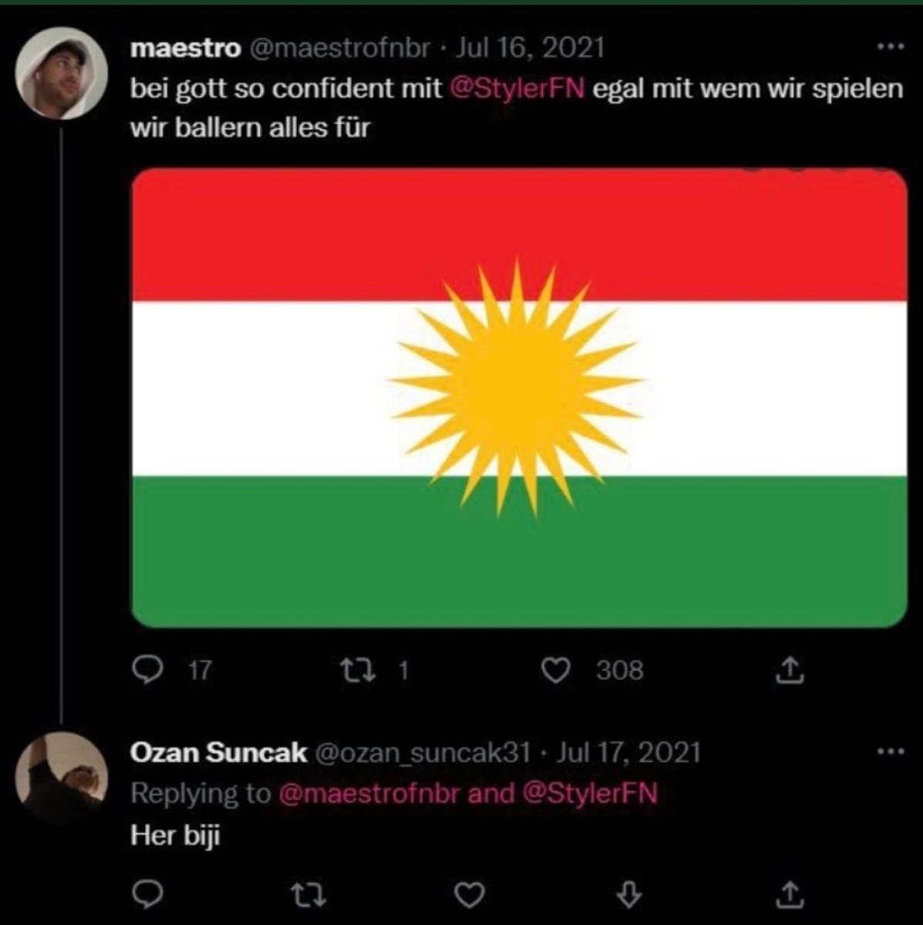Viewport: 923px width, 925px height.
Task: Open the maestro display name
Action: pos(185,49)
